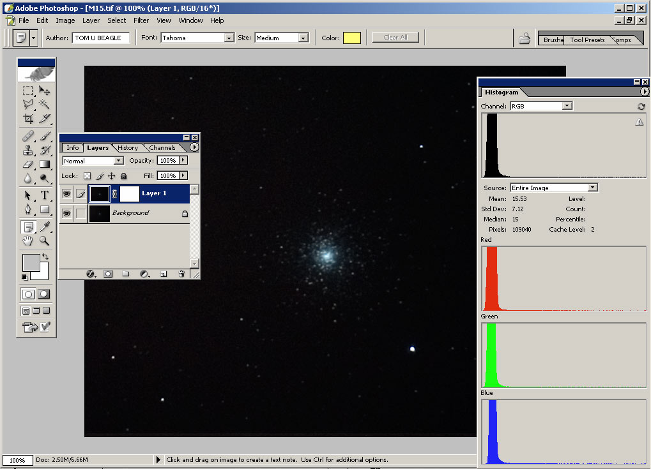Click the Author name input field
This screenshot has height=469, width=651.
(101, 38)
